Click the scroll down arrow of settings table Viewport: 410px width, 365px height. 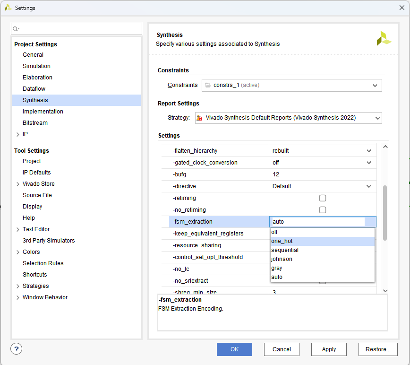pos(385,291)
